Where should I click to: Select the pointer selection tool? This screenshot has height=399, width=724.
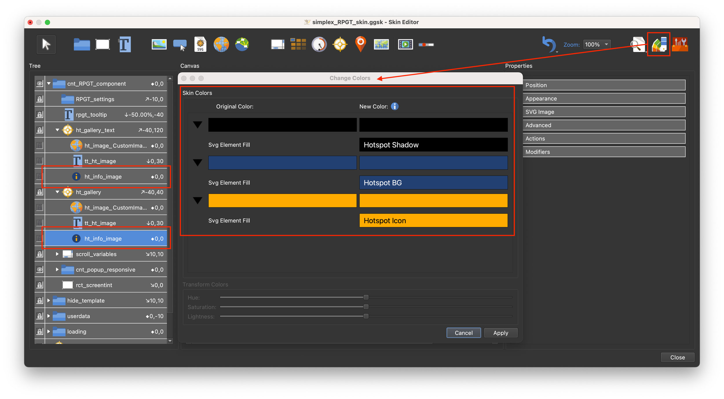click(46, 44)
